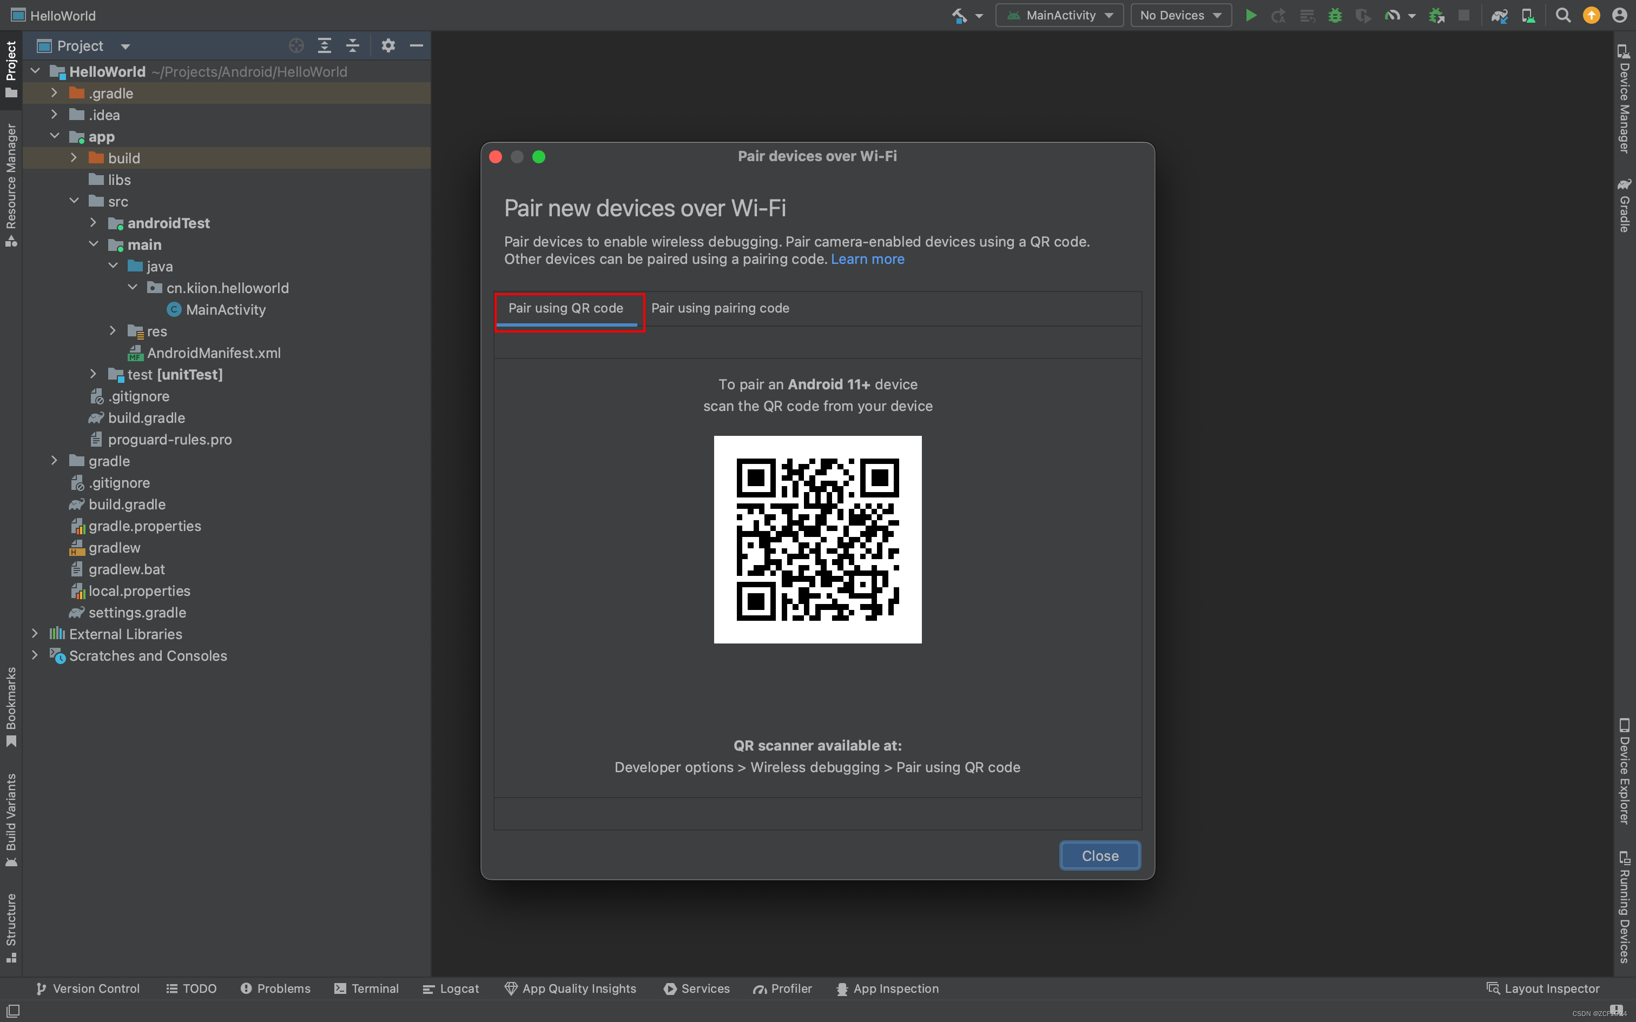1636x1022 pixels.
Task: Click the QR code image
Action: 817,540
